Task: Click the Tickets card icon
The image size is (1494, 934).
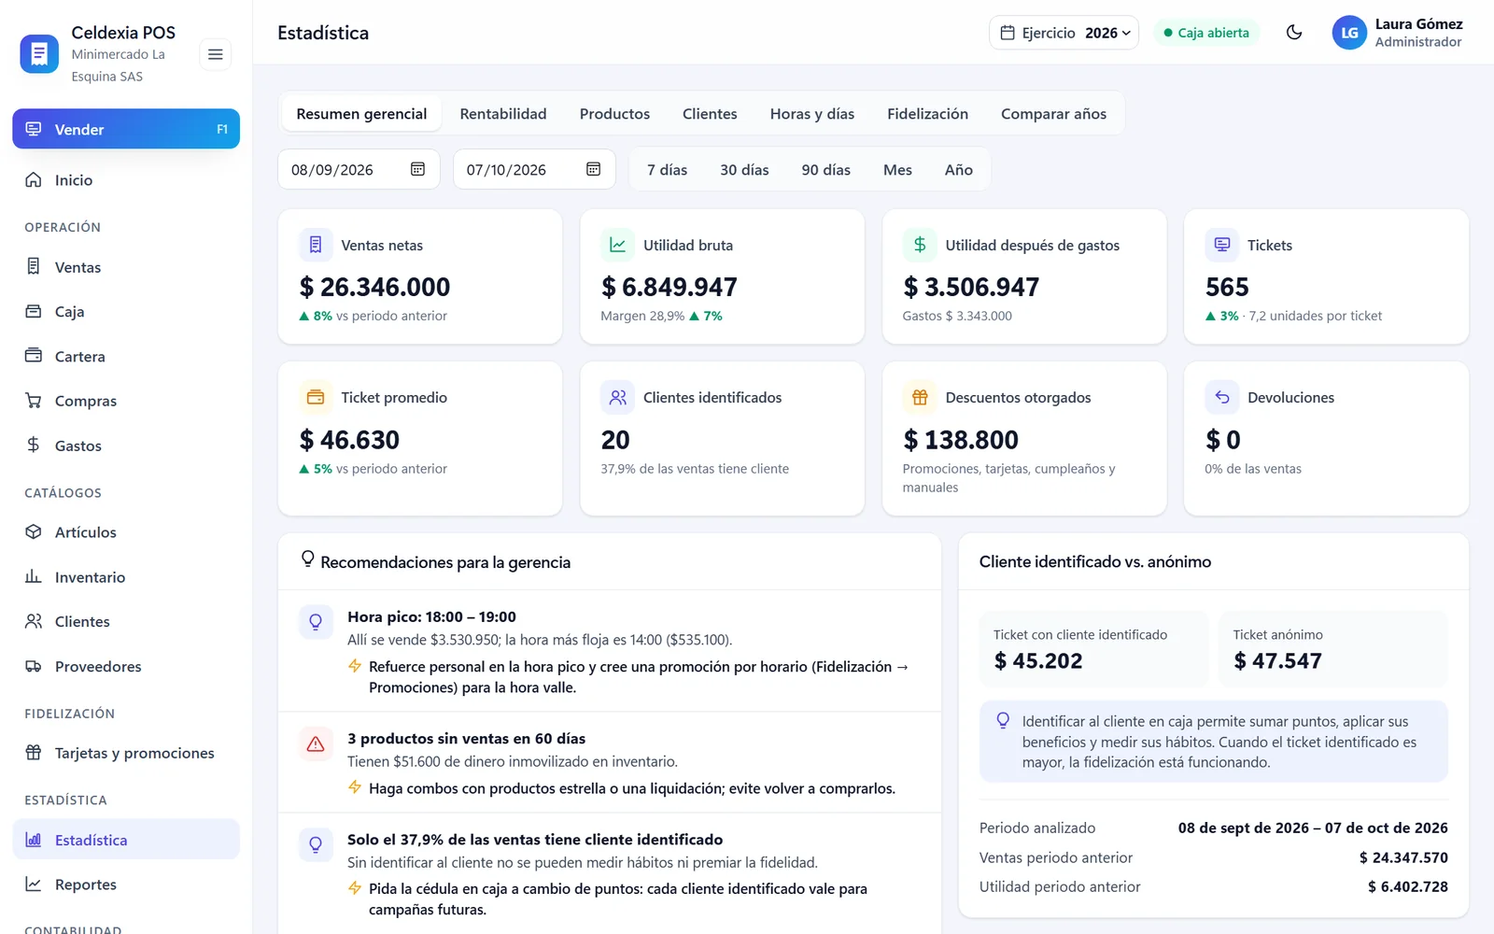Action: click(x=1221, y=245)
